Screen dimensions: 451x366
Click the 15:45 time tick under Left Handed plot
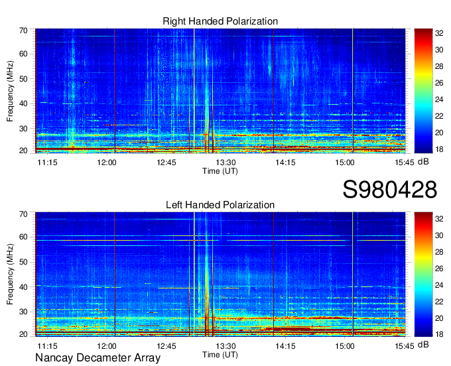coord(404,346)
